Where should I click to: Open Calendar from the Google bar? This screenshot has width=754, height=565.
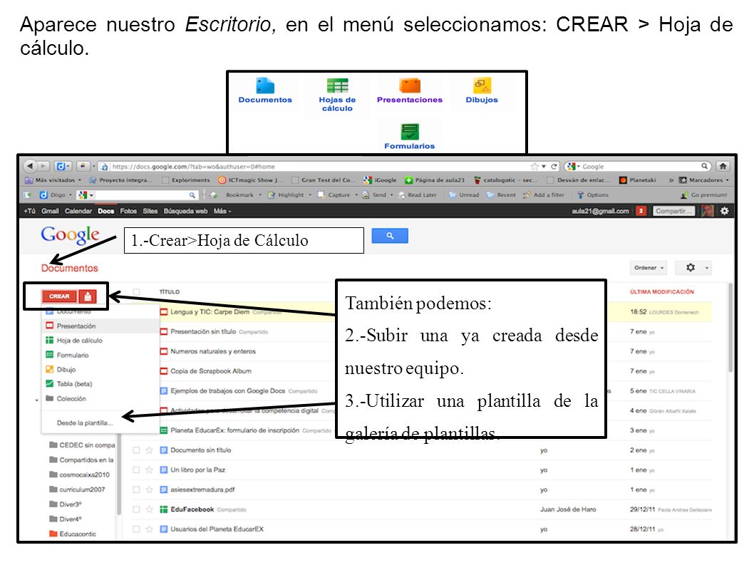tap(78, 211)
